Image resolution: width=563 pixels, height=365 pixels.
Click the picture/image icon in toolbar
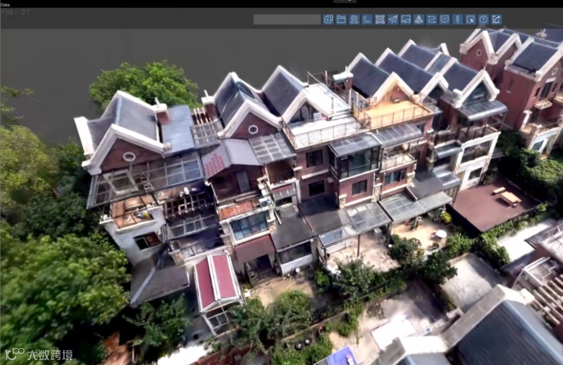click(406, 19)
